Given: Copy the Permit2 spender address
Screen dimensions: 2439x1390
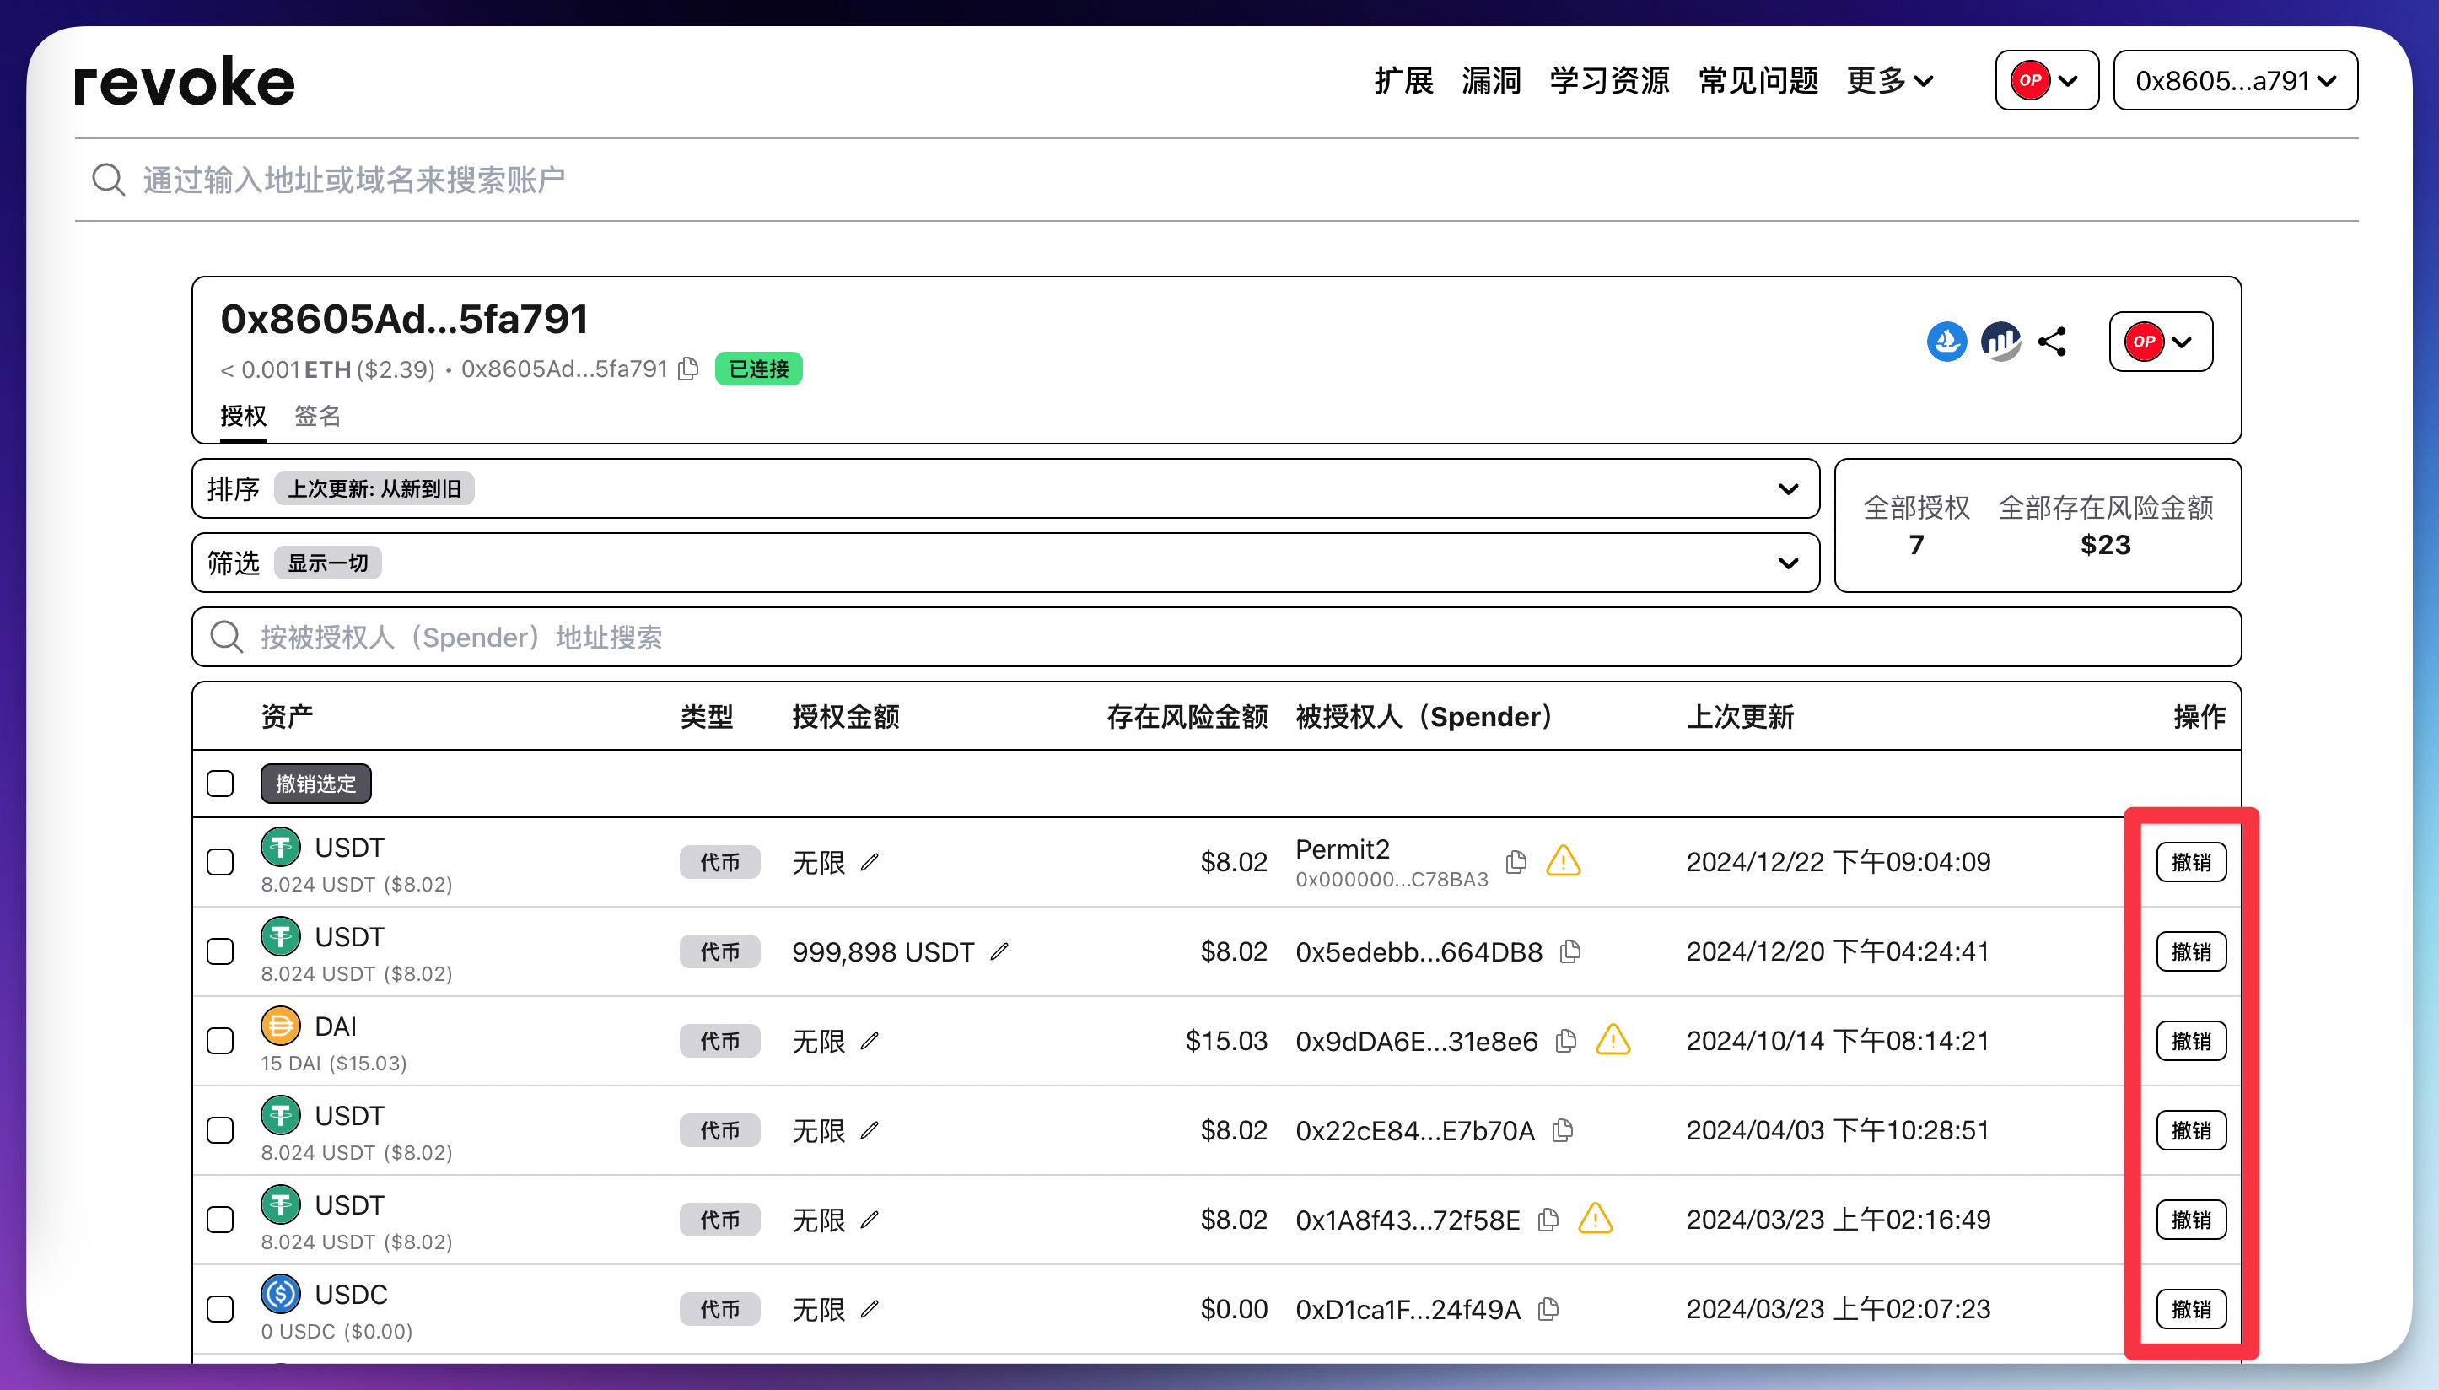Looking at the screenshot, I should [x=1516, y=862].
